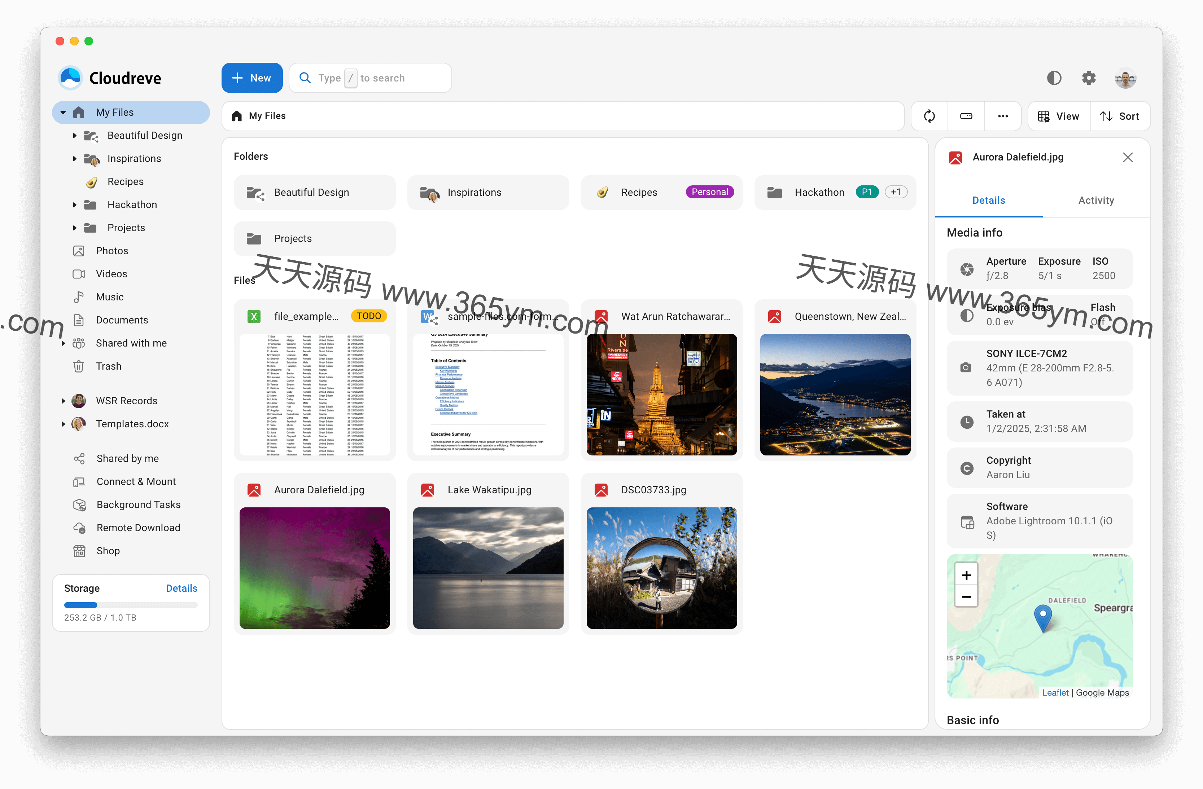Open Videos in the sidebar
Screen dimensions: 1203x789
(111, 274)
